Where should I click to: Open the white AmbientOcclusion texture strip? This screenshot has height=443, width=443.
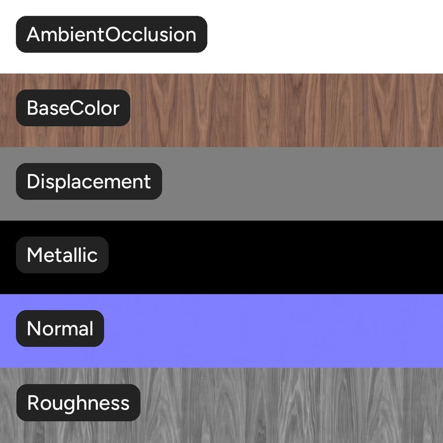tap(221, 37)
